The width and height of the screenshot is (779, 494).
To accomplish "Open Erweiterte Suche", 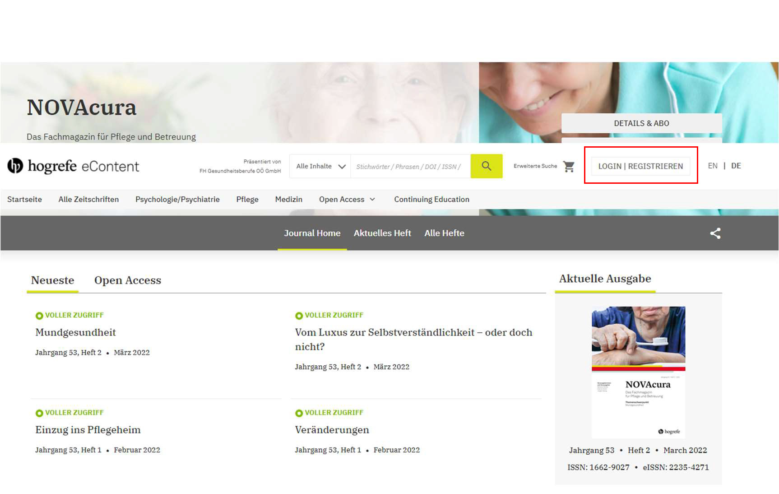I will (535, 166).
